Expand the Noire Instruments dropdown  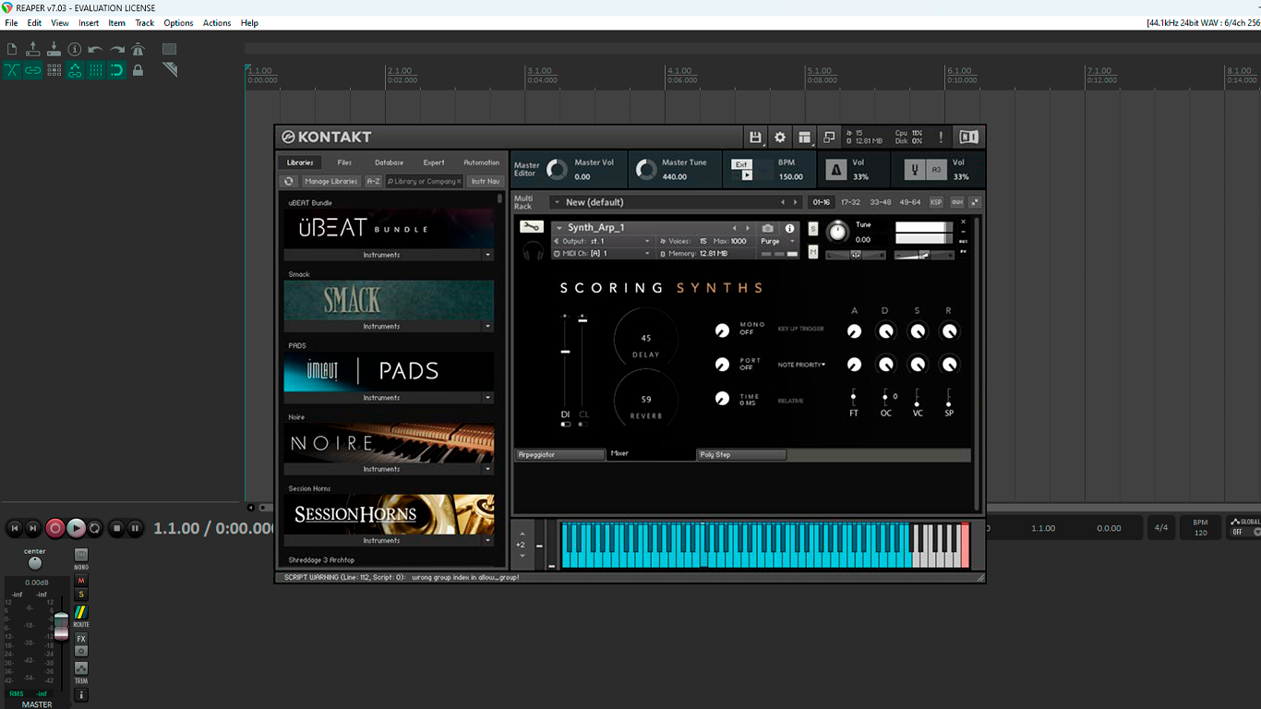[488, 469]
